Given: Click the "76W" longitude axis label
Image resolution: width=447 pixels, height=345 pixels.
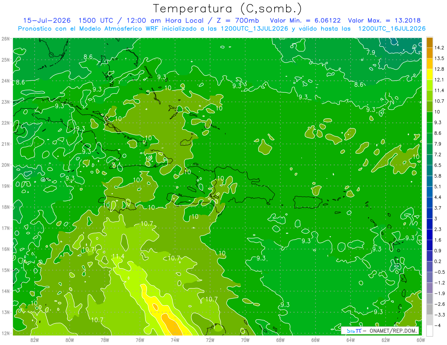Looking at the screenshot, I should pos(140,340).
